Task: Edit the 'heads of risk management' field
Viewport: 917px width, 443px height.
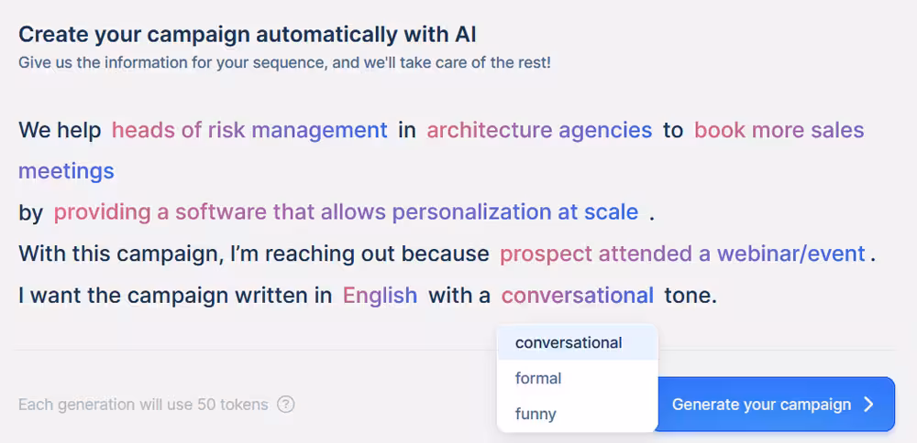Action: click(249, 130)
